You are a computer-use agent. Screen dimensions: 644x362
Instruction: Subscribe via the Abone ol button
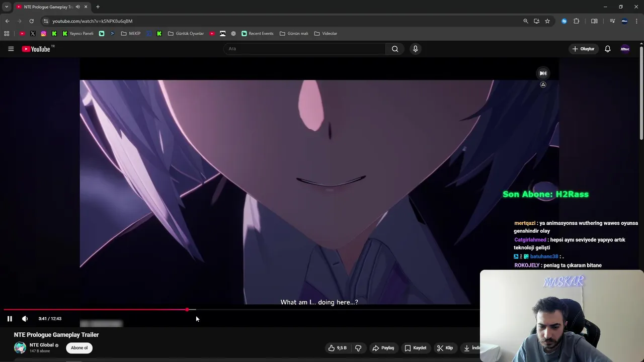click(79, 348)
